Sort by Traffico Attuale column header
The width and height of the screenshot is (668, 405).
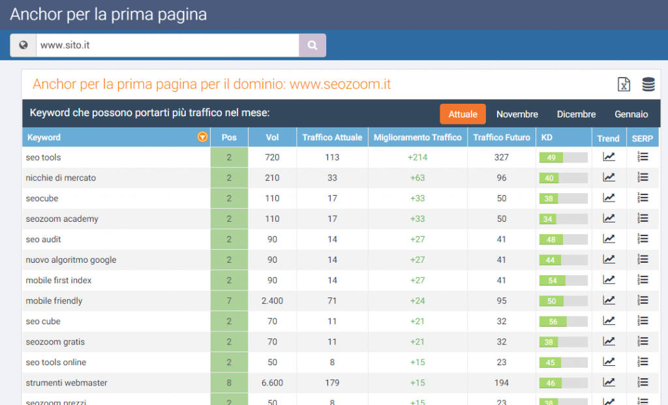pyautogui.click(x=332, y=137)
